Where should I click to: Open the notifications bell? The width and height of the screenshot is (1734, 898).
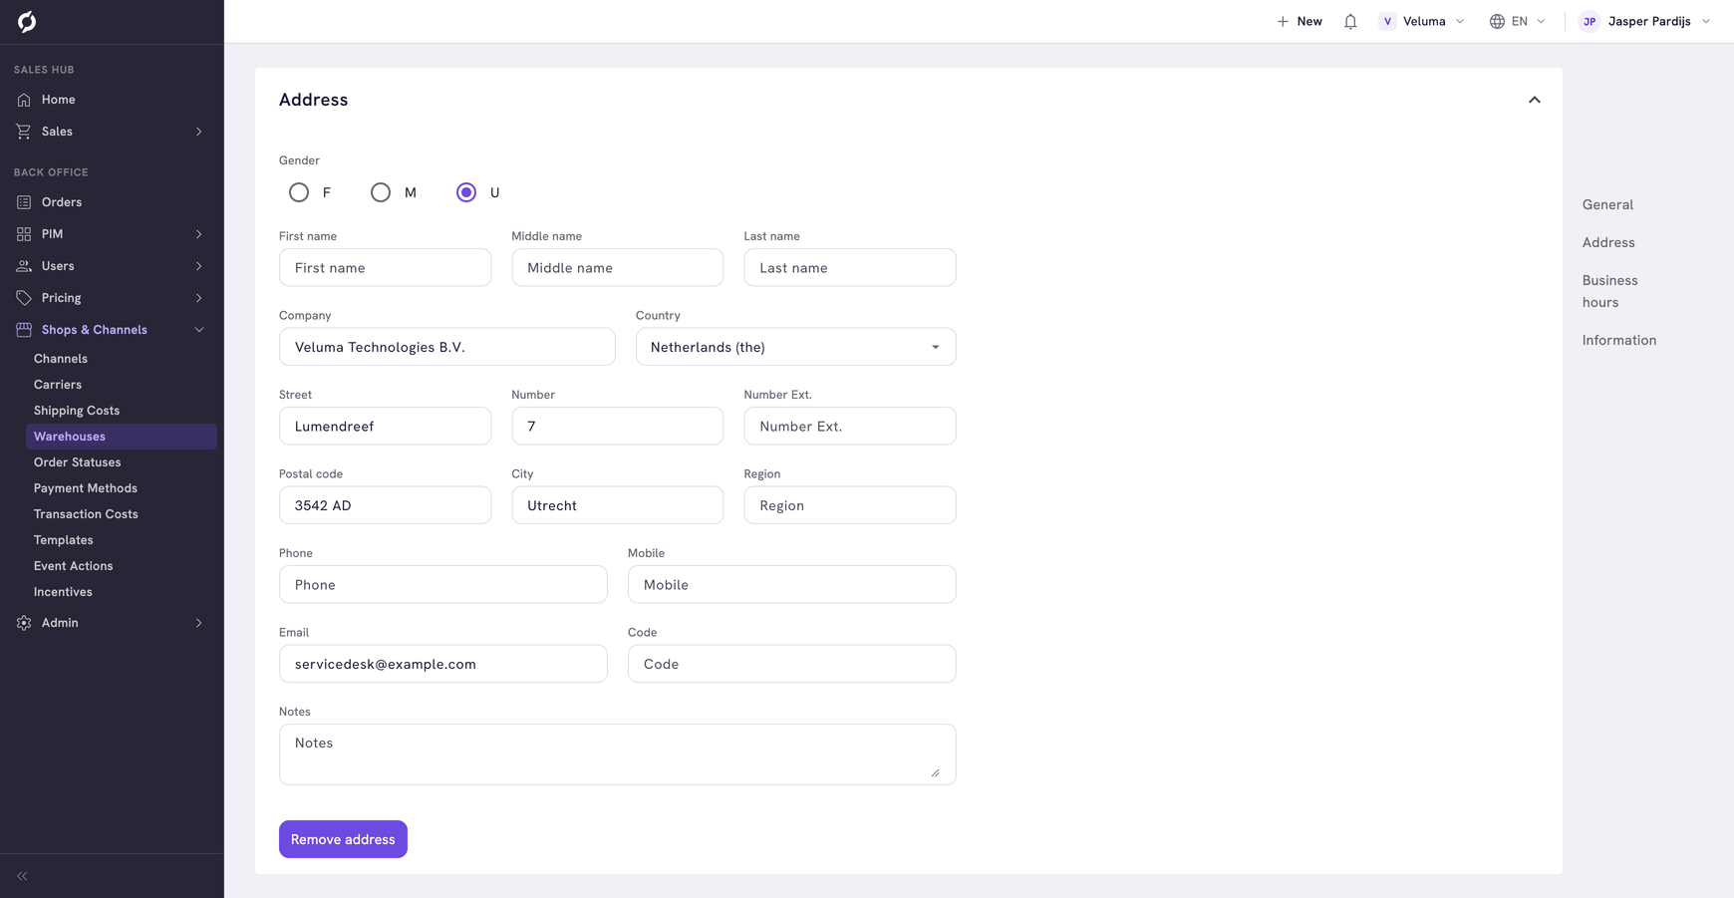[x=1350, y=21]
